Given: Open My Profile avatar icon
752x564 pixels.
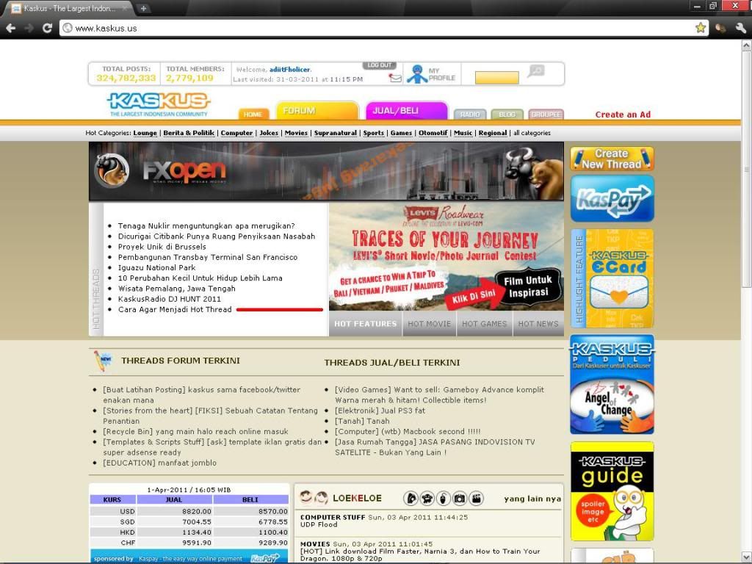Looking at the screenshot, I should click(x=417, y=74).
